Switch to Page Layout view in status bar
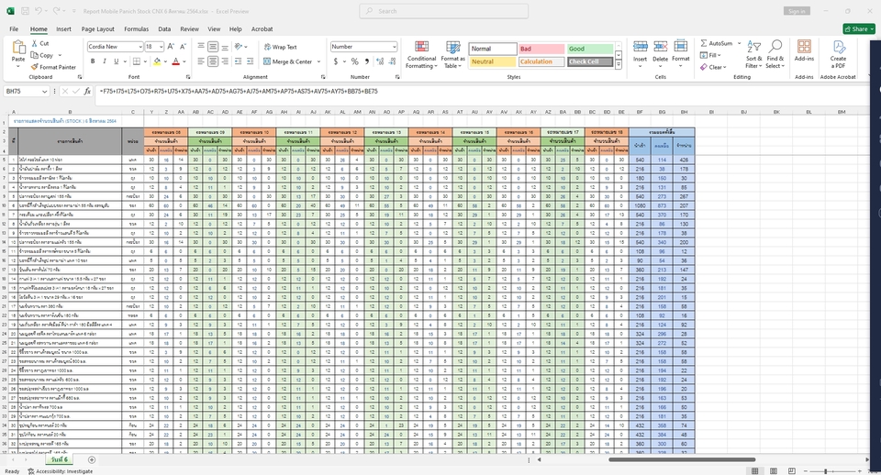Viewport: 881px width, 475px height. (773, 470)
